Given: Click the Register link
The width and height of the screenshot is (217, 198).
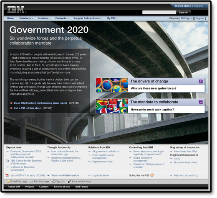Looking at the screenshot, I should tap(200, 18).
